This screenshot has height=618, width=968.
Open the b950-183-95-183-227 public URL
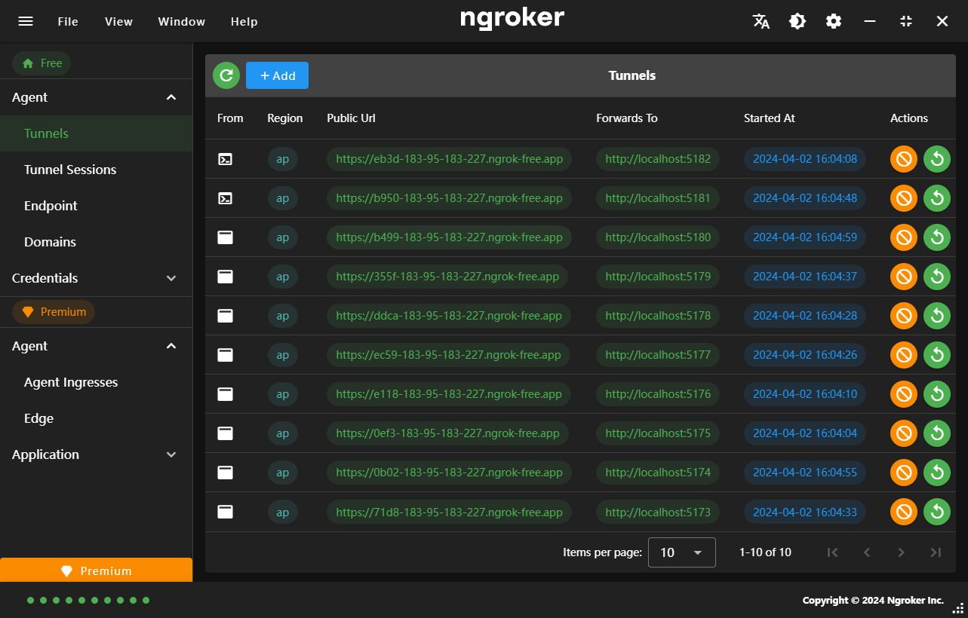coord(450,198)
